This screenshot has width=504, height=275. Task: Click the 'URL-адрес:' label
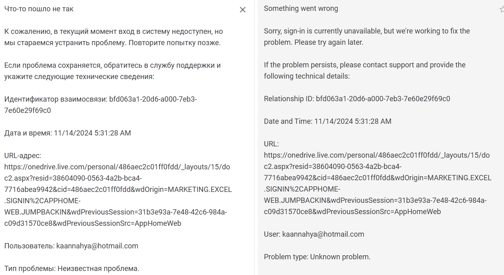(23, 156)
